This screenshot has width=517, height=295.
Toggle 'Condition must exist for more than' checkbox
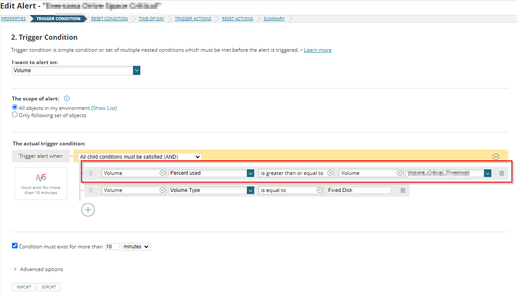pos(15,246)
